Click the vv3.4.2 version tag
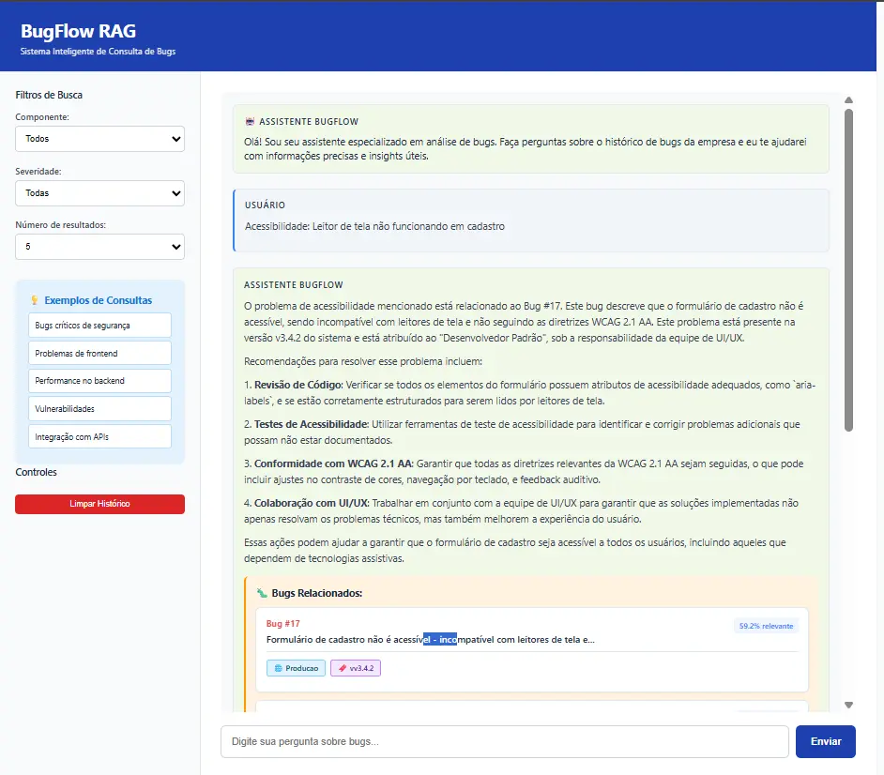The height and width of the screenshot is (775, 884). coord(355,668)
